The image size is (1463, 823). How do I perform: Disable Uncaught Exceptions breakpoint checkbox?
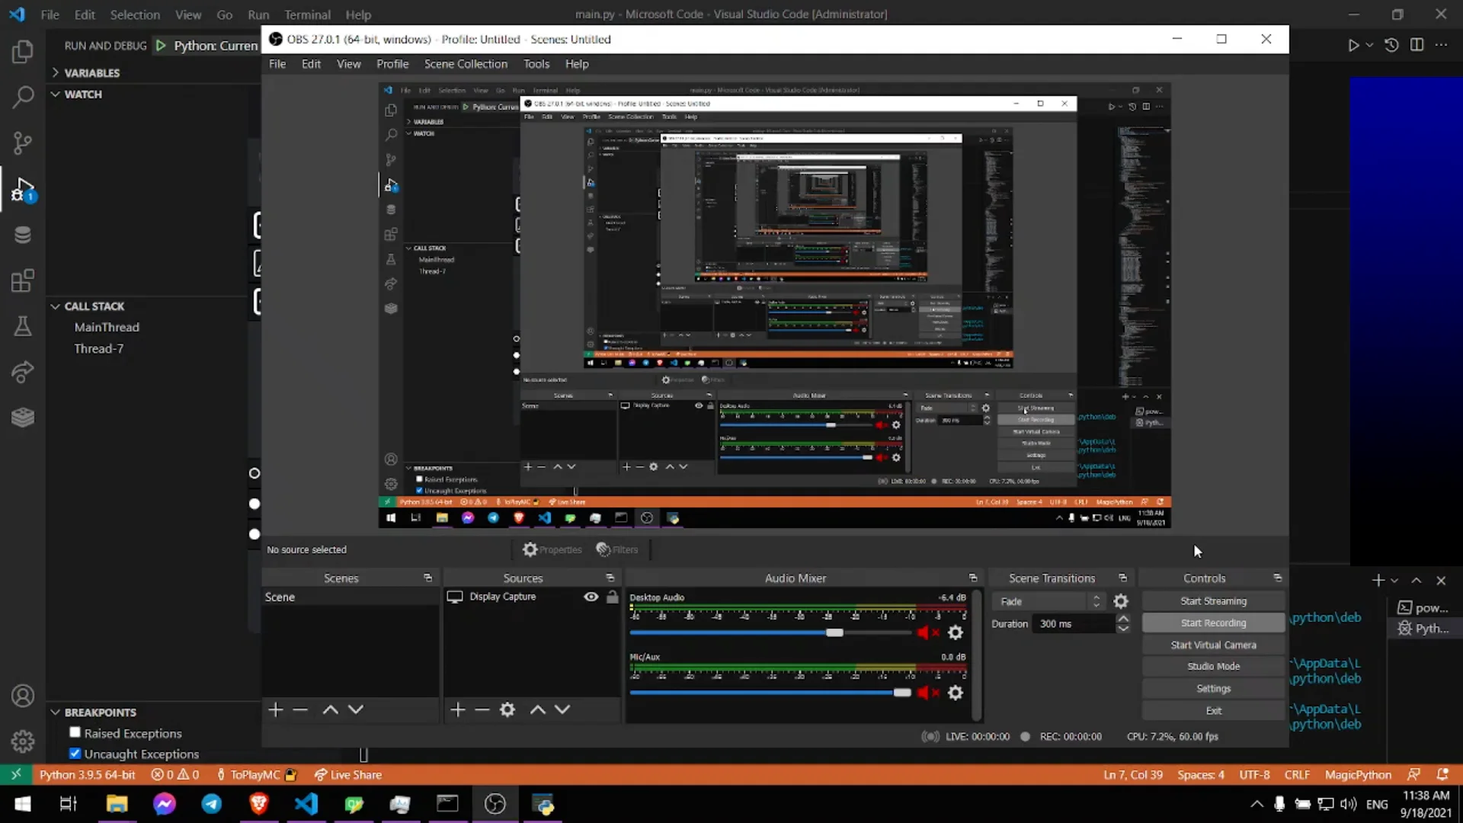[75, 754]
